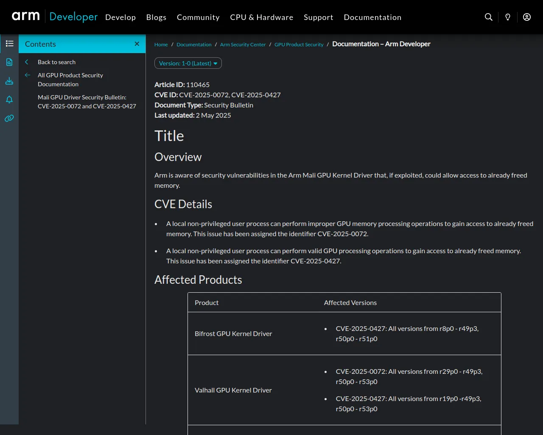The height and width of the screenshot is (435, 543).
Task: Click the lightbulb icon in header
Action: 508,17
